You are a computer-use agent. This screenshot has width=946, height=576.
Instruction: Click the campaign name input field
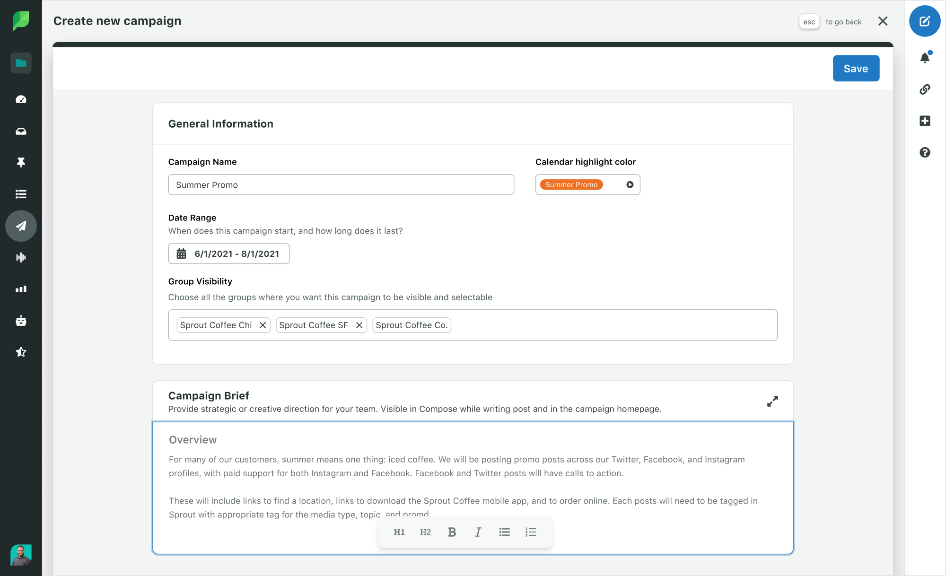click(x=341, y=183)
